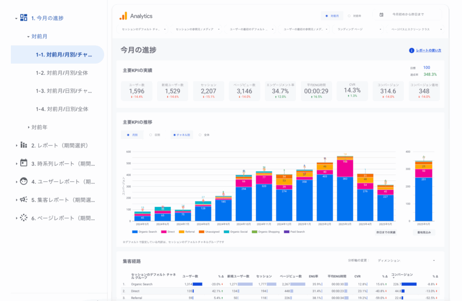Open 5. 集客レポート（期間選… sidebar item
Image resolution: width=462 pixels, height=301 pixels.
pos(63,200)
